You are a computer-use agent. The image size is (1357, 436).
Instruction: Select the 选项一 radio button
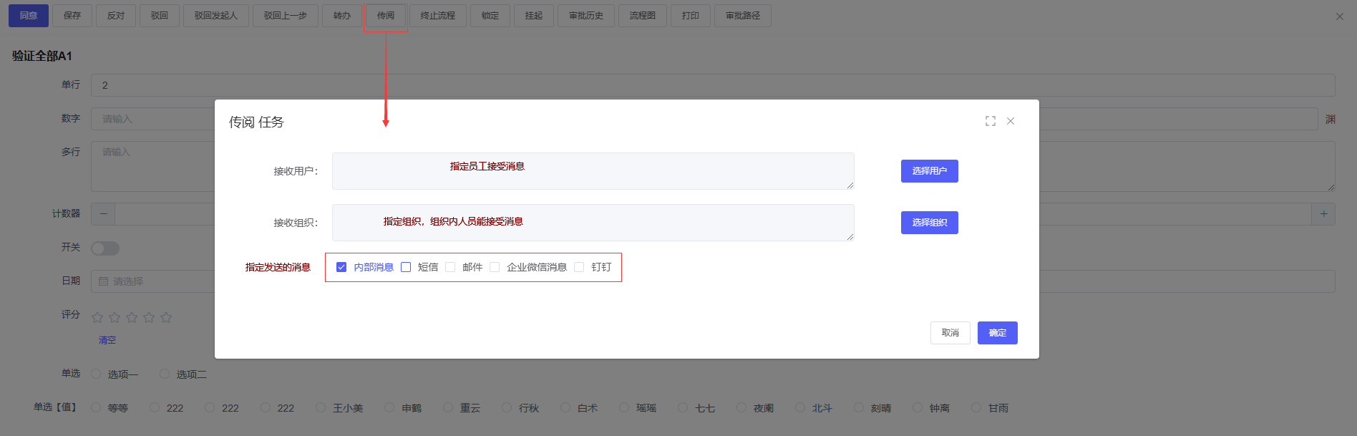[96, 374]
